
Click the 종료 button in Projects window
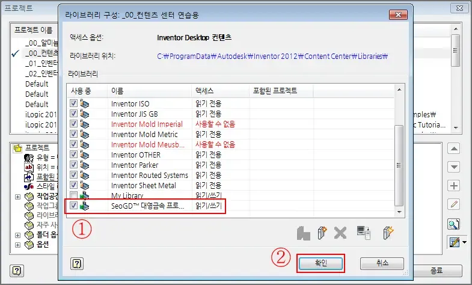(x=437, y=271)
